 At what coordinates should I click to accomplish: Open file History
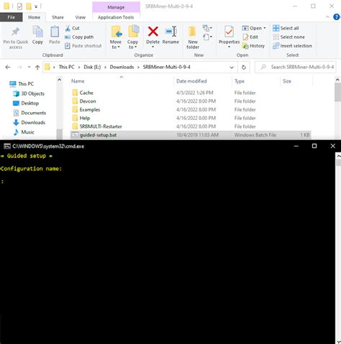pos(253,46)
